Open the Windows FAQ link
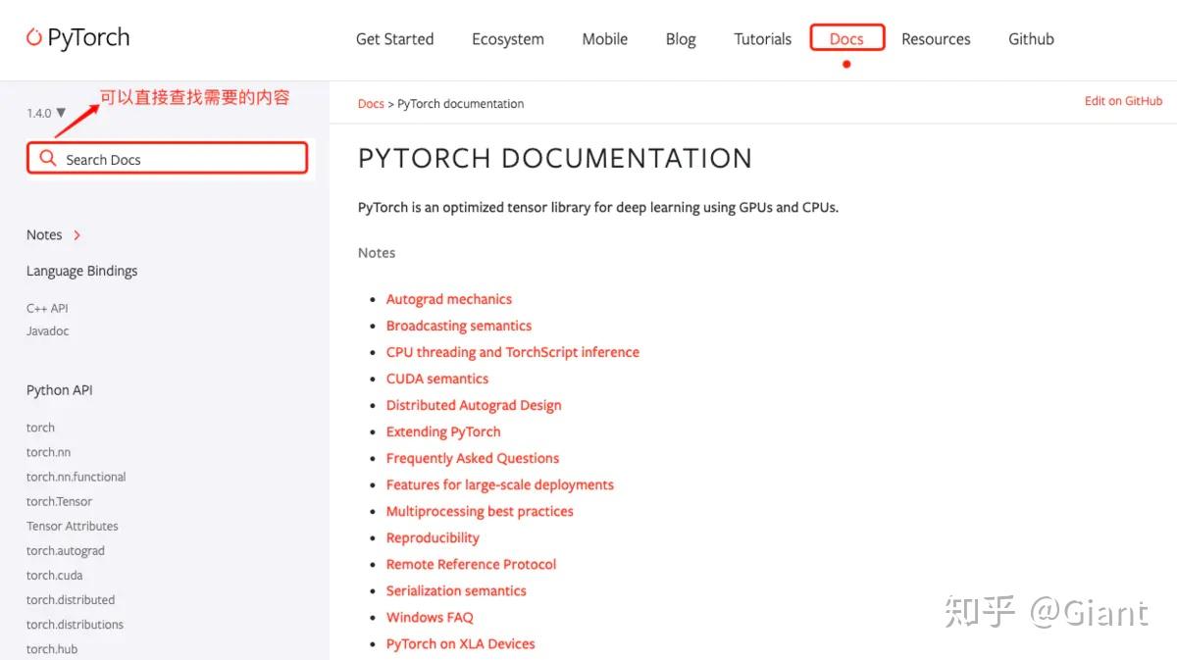Image resolution: width=1177 pixels, height=660 pixels. pos(430,617)
